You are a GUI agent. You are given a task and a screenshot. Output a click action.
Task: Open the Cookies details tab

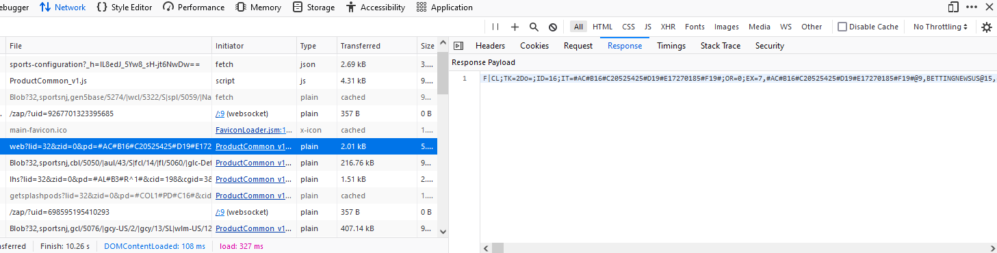534,46
